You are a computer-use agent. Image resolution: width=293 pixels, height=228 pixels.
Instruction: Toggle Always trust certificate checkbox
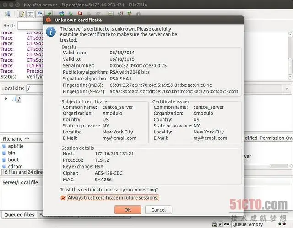[x=63, y=198]
